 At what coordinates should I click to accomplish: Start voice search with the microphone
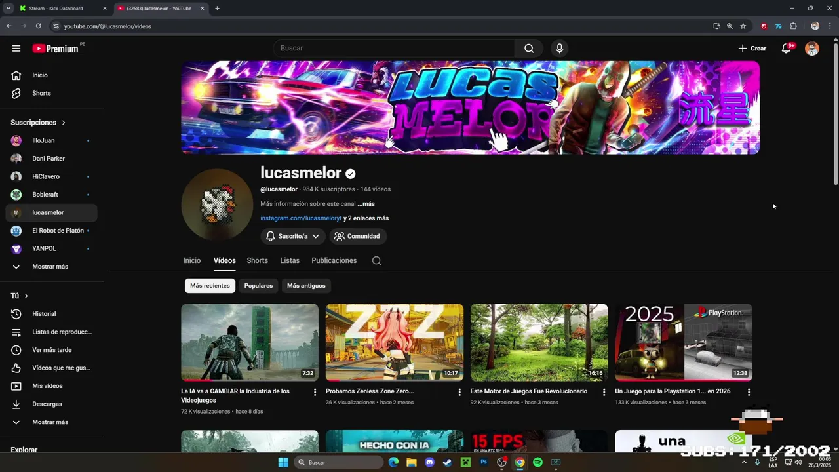coord(559,48)
